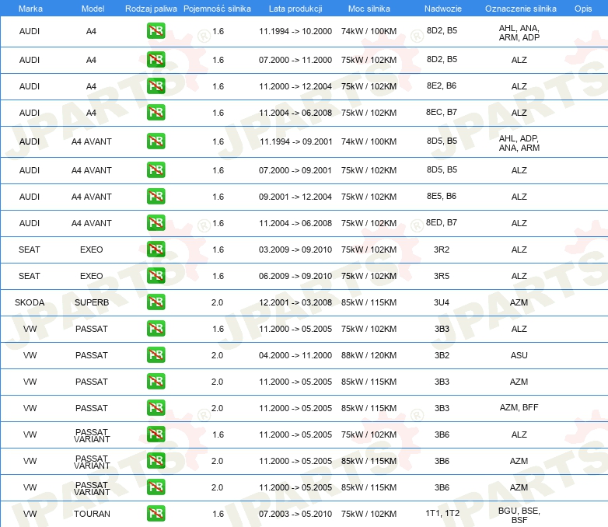The height and width of the screenshot is (527, 608).
Task: Select engine code cell AHL, ADP, ANA, ARM
Action: click(x=519, y=143)
